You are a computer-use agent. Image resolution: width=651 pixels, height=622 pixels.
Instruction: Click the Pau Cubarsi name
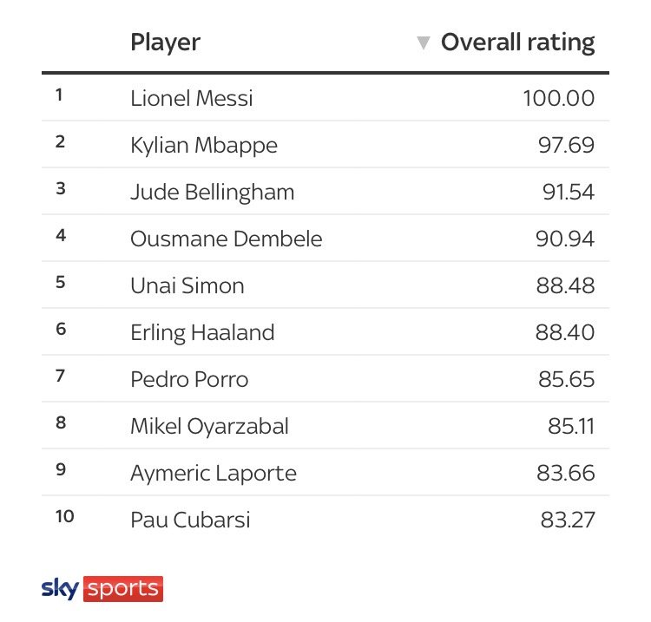pos(190,520)
